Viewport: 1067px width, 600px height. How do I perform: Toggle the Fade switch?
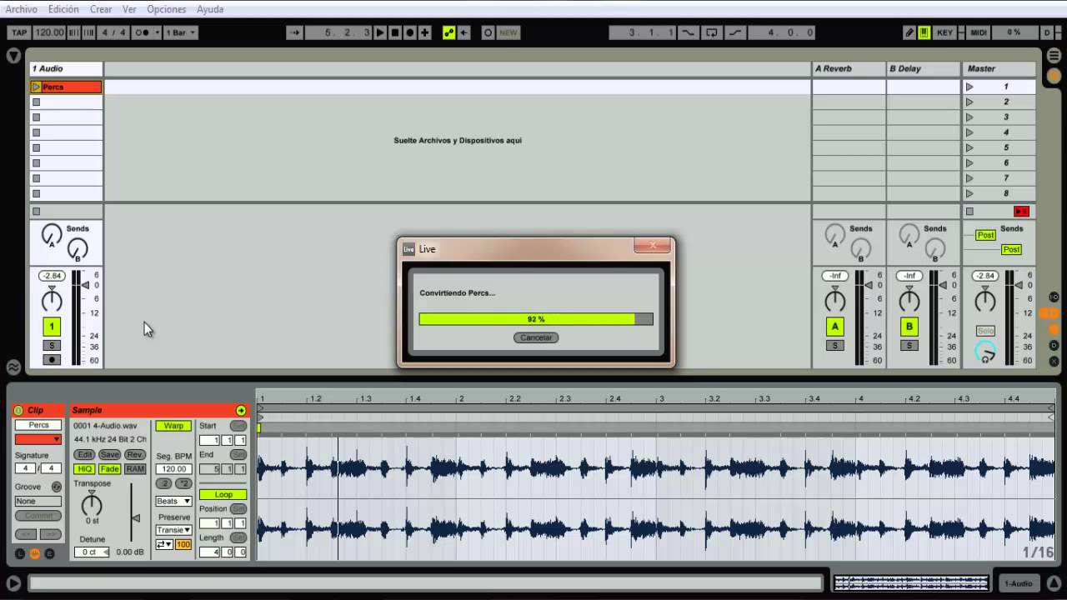coord(109,469)
